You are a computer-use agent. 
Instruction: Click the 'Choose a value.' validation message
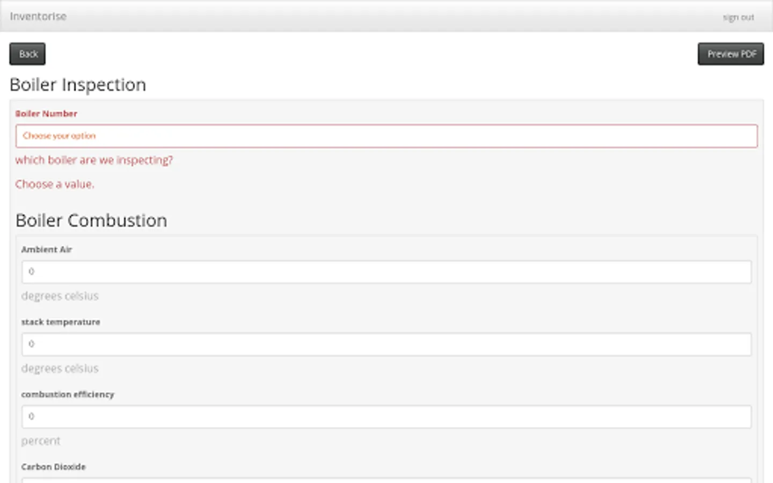coord(55,185)
